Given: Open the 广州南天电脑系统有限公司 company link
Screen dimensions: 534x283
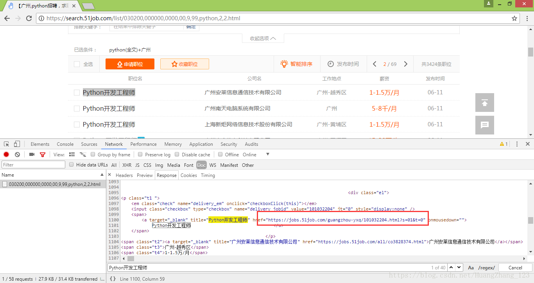Looking at the screenshot, I should click(x=238, y=108).
